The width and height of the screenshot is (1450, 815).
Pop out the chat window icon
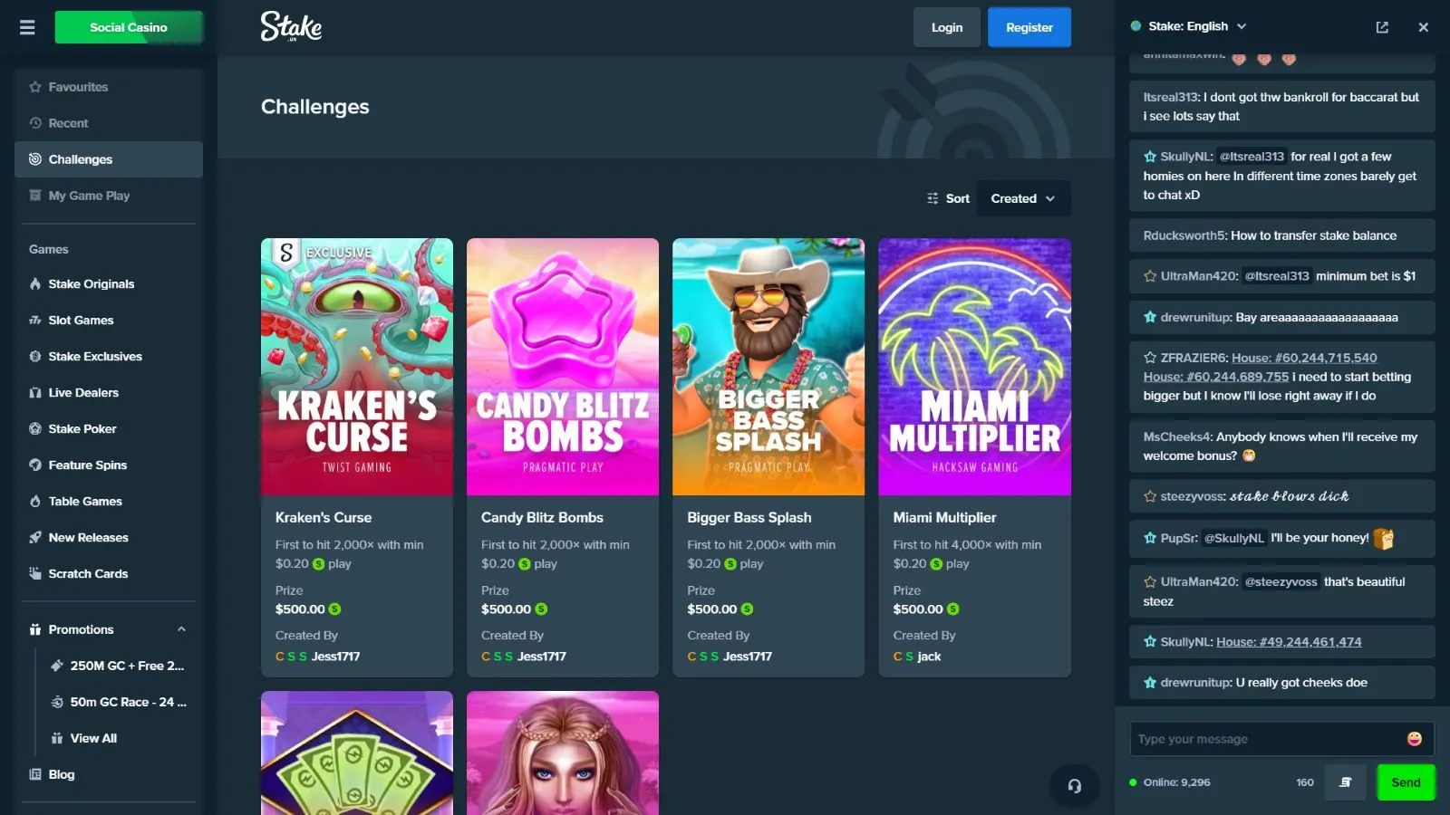point(1382,27)
